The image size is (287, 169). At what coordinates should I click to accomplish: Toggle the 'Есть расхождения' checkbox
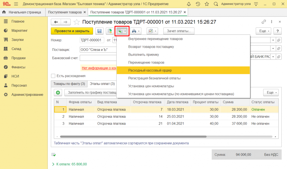click(53, 76)
